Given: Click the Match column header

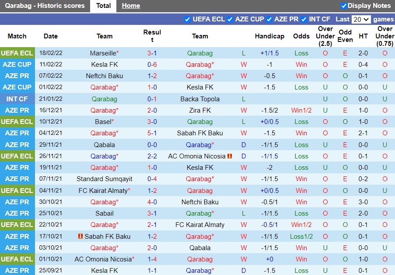Looking at the screenshot, I should (x=17, y=36).
